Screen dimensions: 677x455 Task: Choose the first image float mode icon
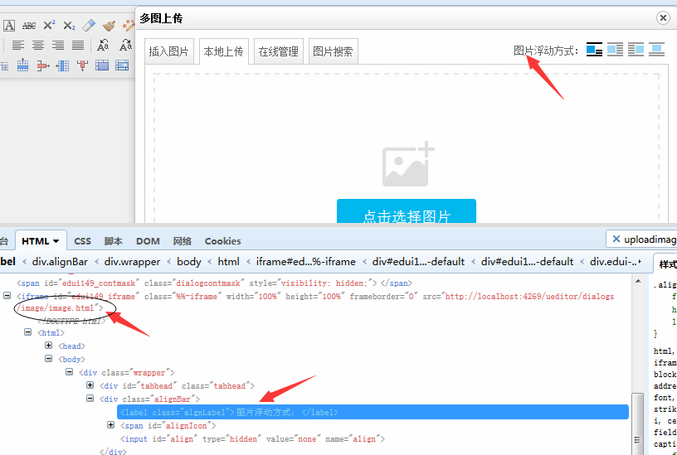tap(594, 50)
